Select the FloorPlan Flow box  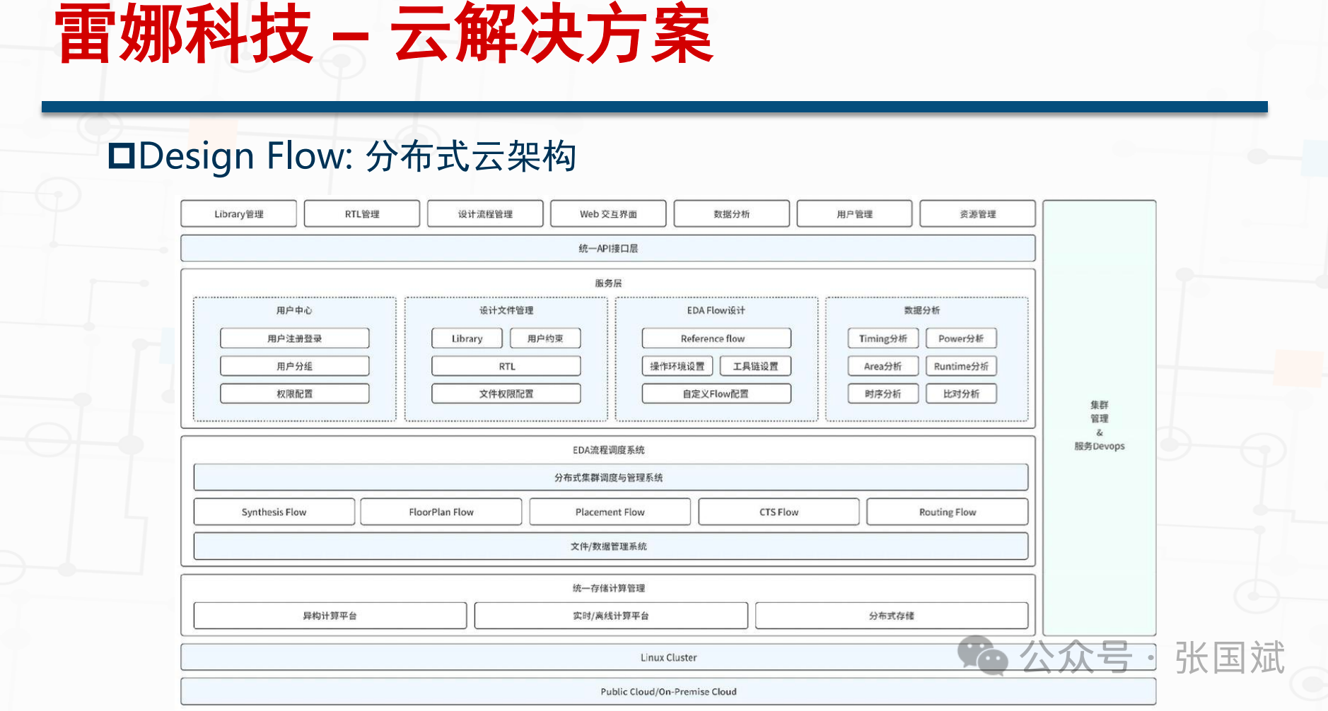(x=441, y=512)
